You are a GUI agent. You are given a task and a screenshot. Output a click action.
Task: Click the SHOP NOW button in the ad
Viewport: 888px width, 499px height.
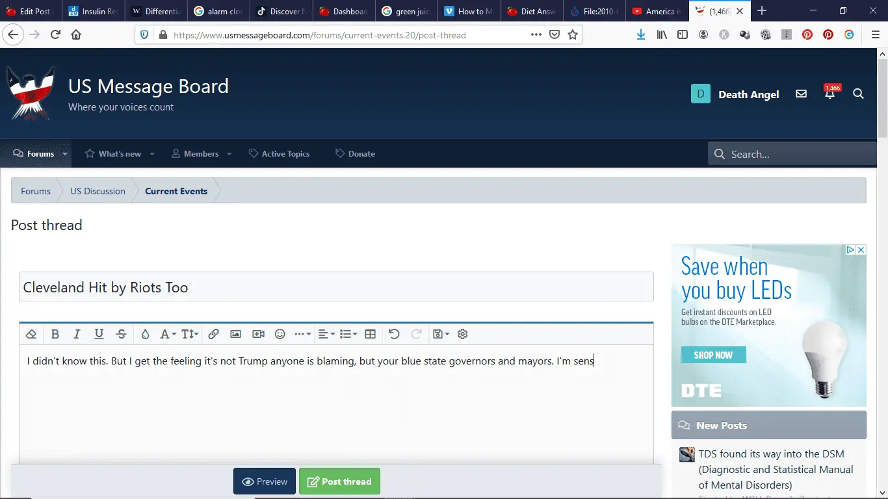point(713,355)
